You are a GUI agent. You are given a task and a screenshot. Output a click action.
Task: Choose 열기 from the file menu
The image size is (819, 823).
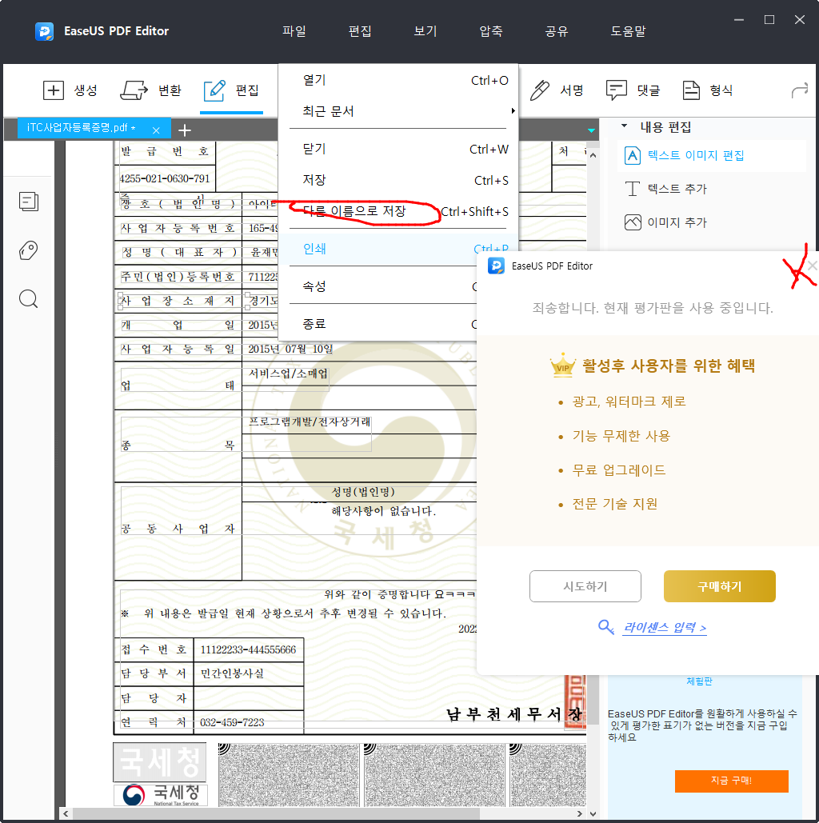(x=398, y=80)
